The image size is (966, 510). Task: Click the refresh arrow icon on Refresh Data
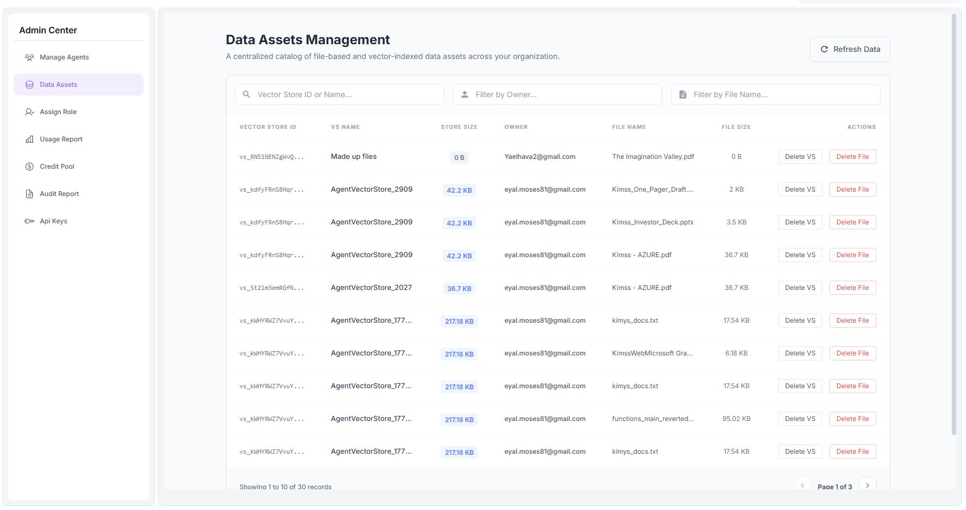(x=824, y=49)
